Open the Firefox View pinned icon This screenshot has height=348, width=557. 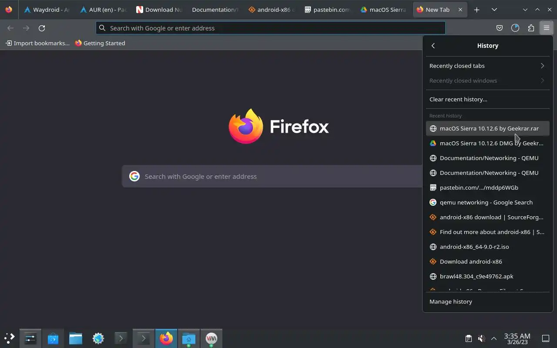(x=9, y=10)
